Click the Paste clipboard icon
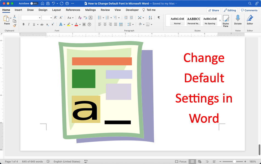 pyautogui.click(x=6, y=18)
